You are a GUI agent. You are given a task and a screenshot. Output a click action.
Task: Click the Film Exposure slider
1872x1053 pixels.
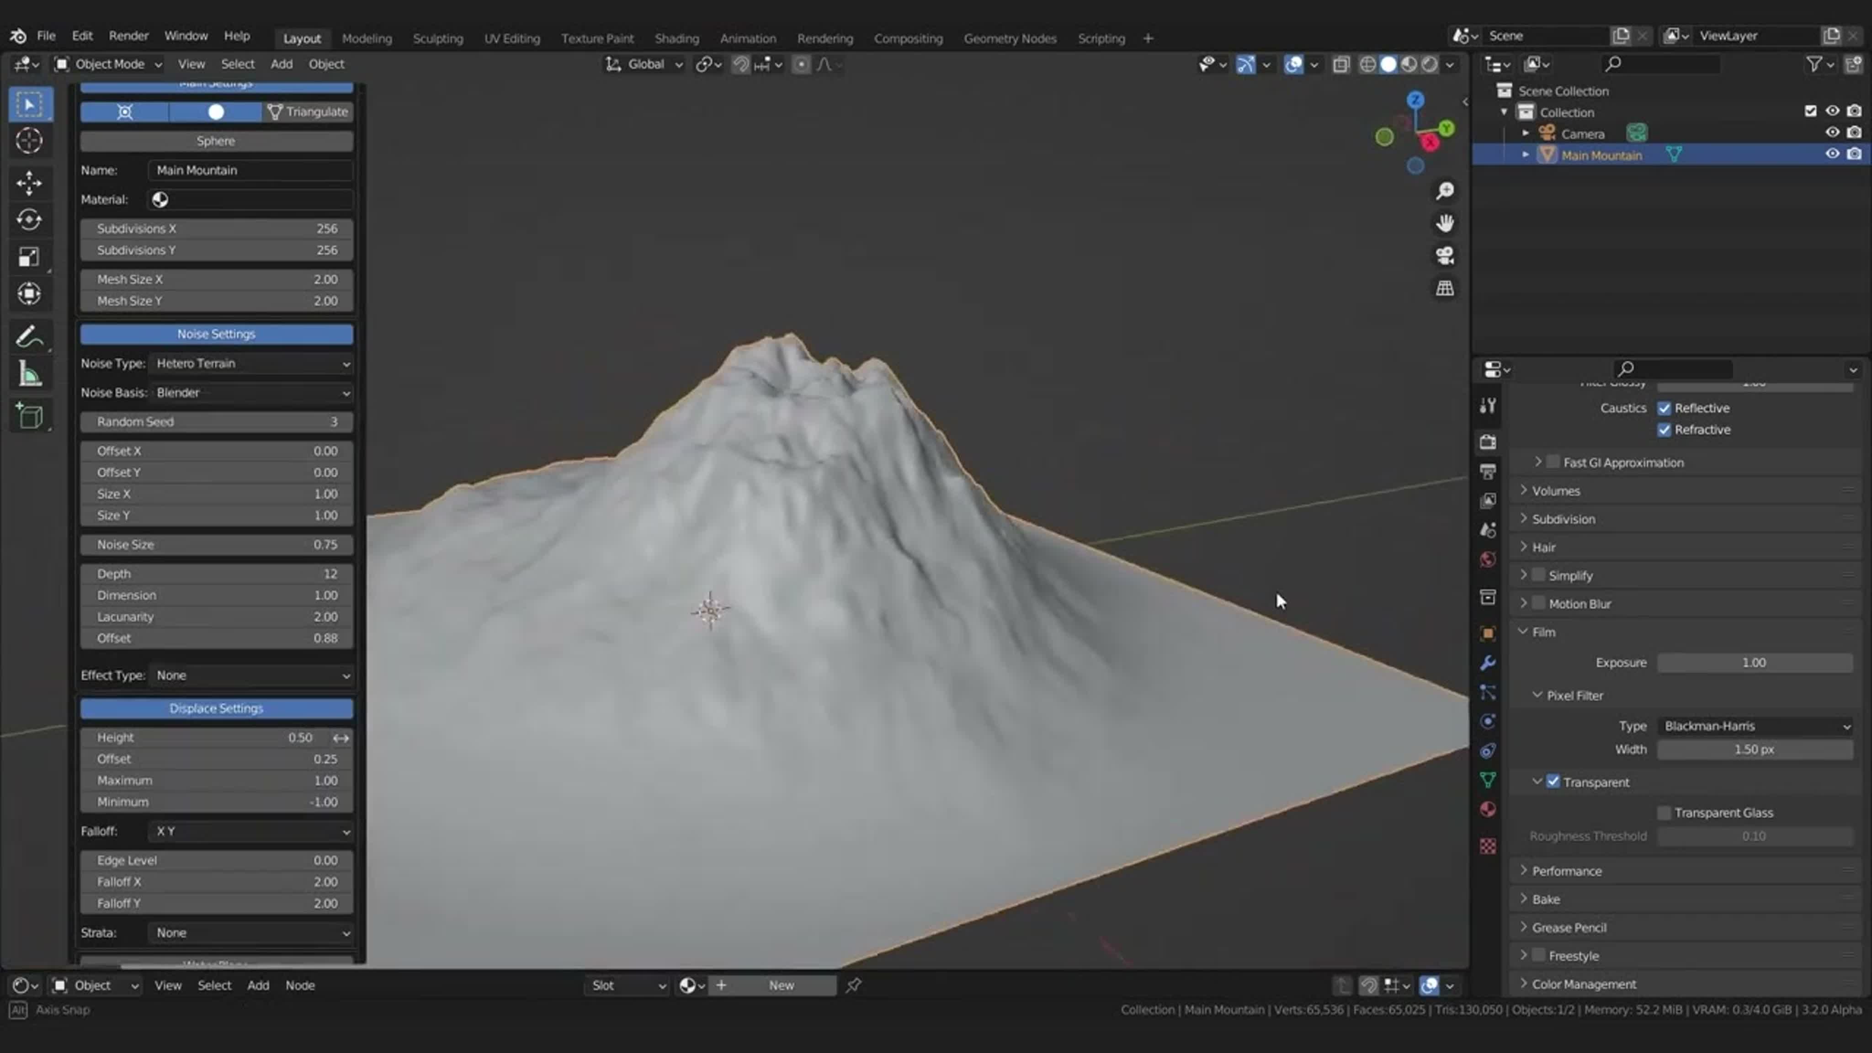[x=1755, y=663]
